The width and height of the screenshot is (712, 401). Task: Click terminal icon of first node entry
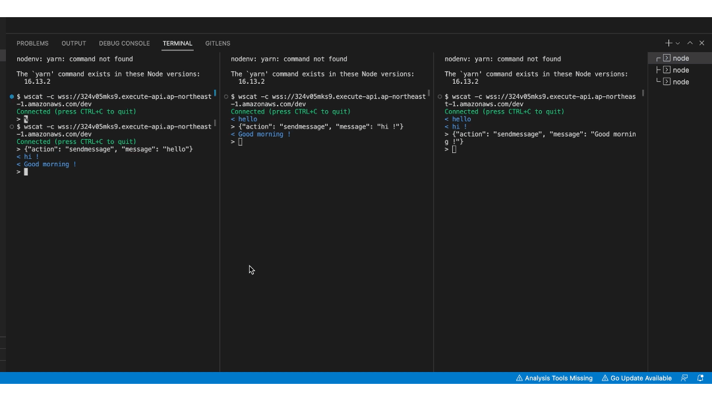click(667, 58)
